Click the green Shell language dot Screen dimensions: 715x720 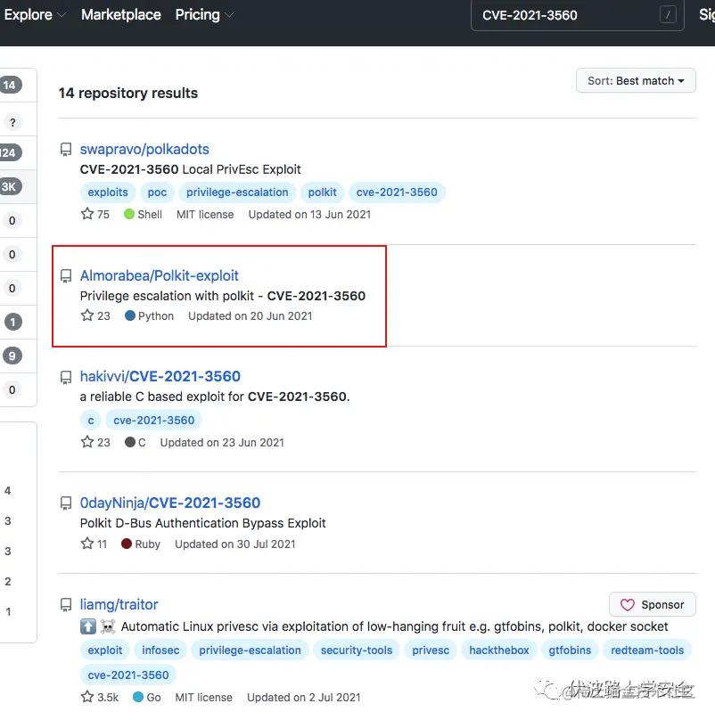[x=129, y=215]
